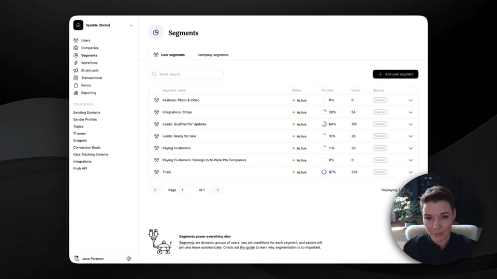
Task: Expand the Leads: Ready for Sale chevron
Action: click(411, 136)
